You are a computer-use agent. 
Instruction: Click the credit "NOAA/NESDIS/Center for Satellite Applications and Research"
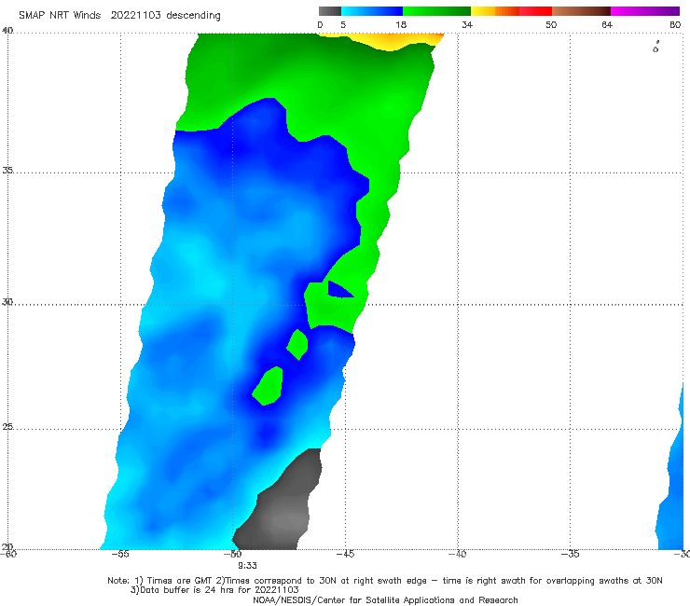tap(385, 599)
